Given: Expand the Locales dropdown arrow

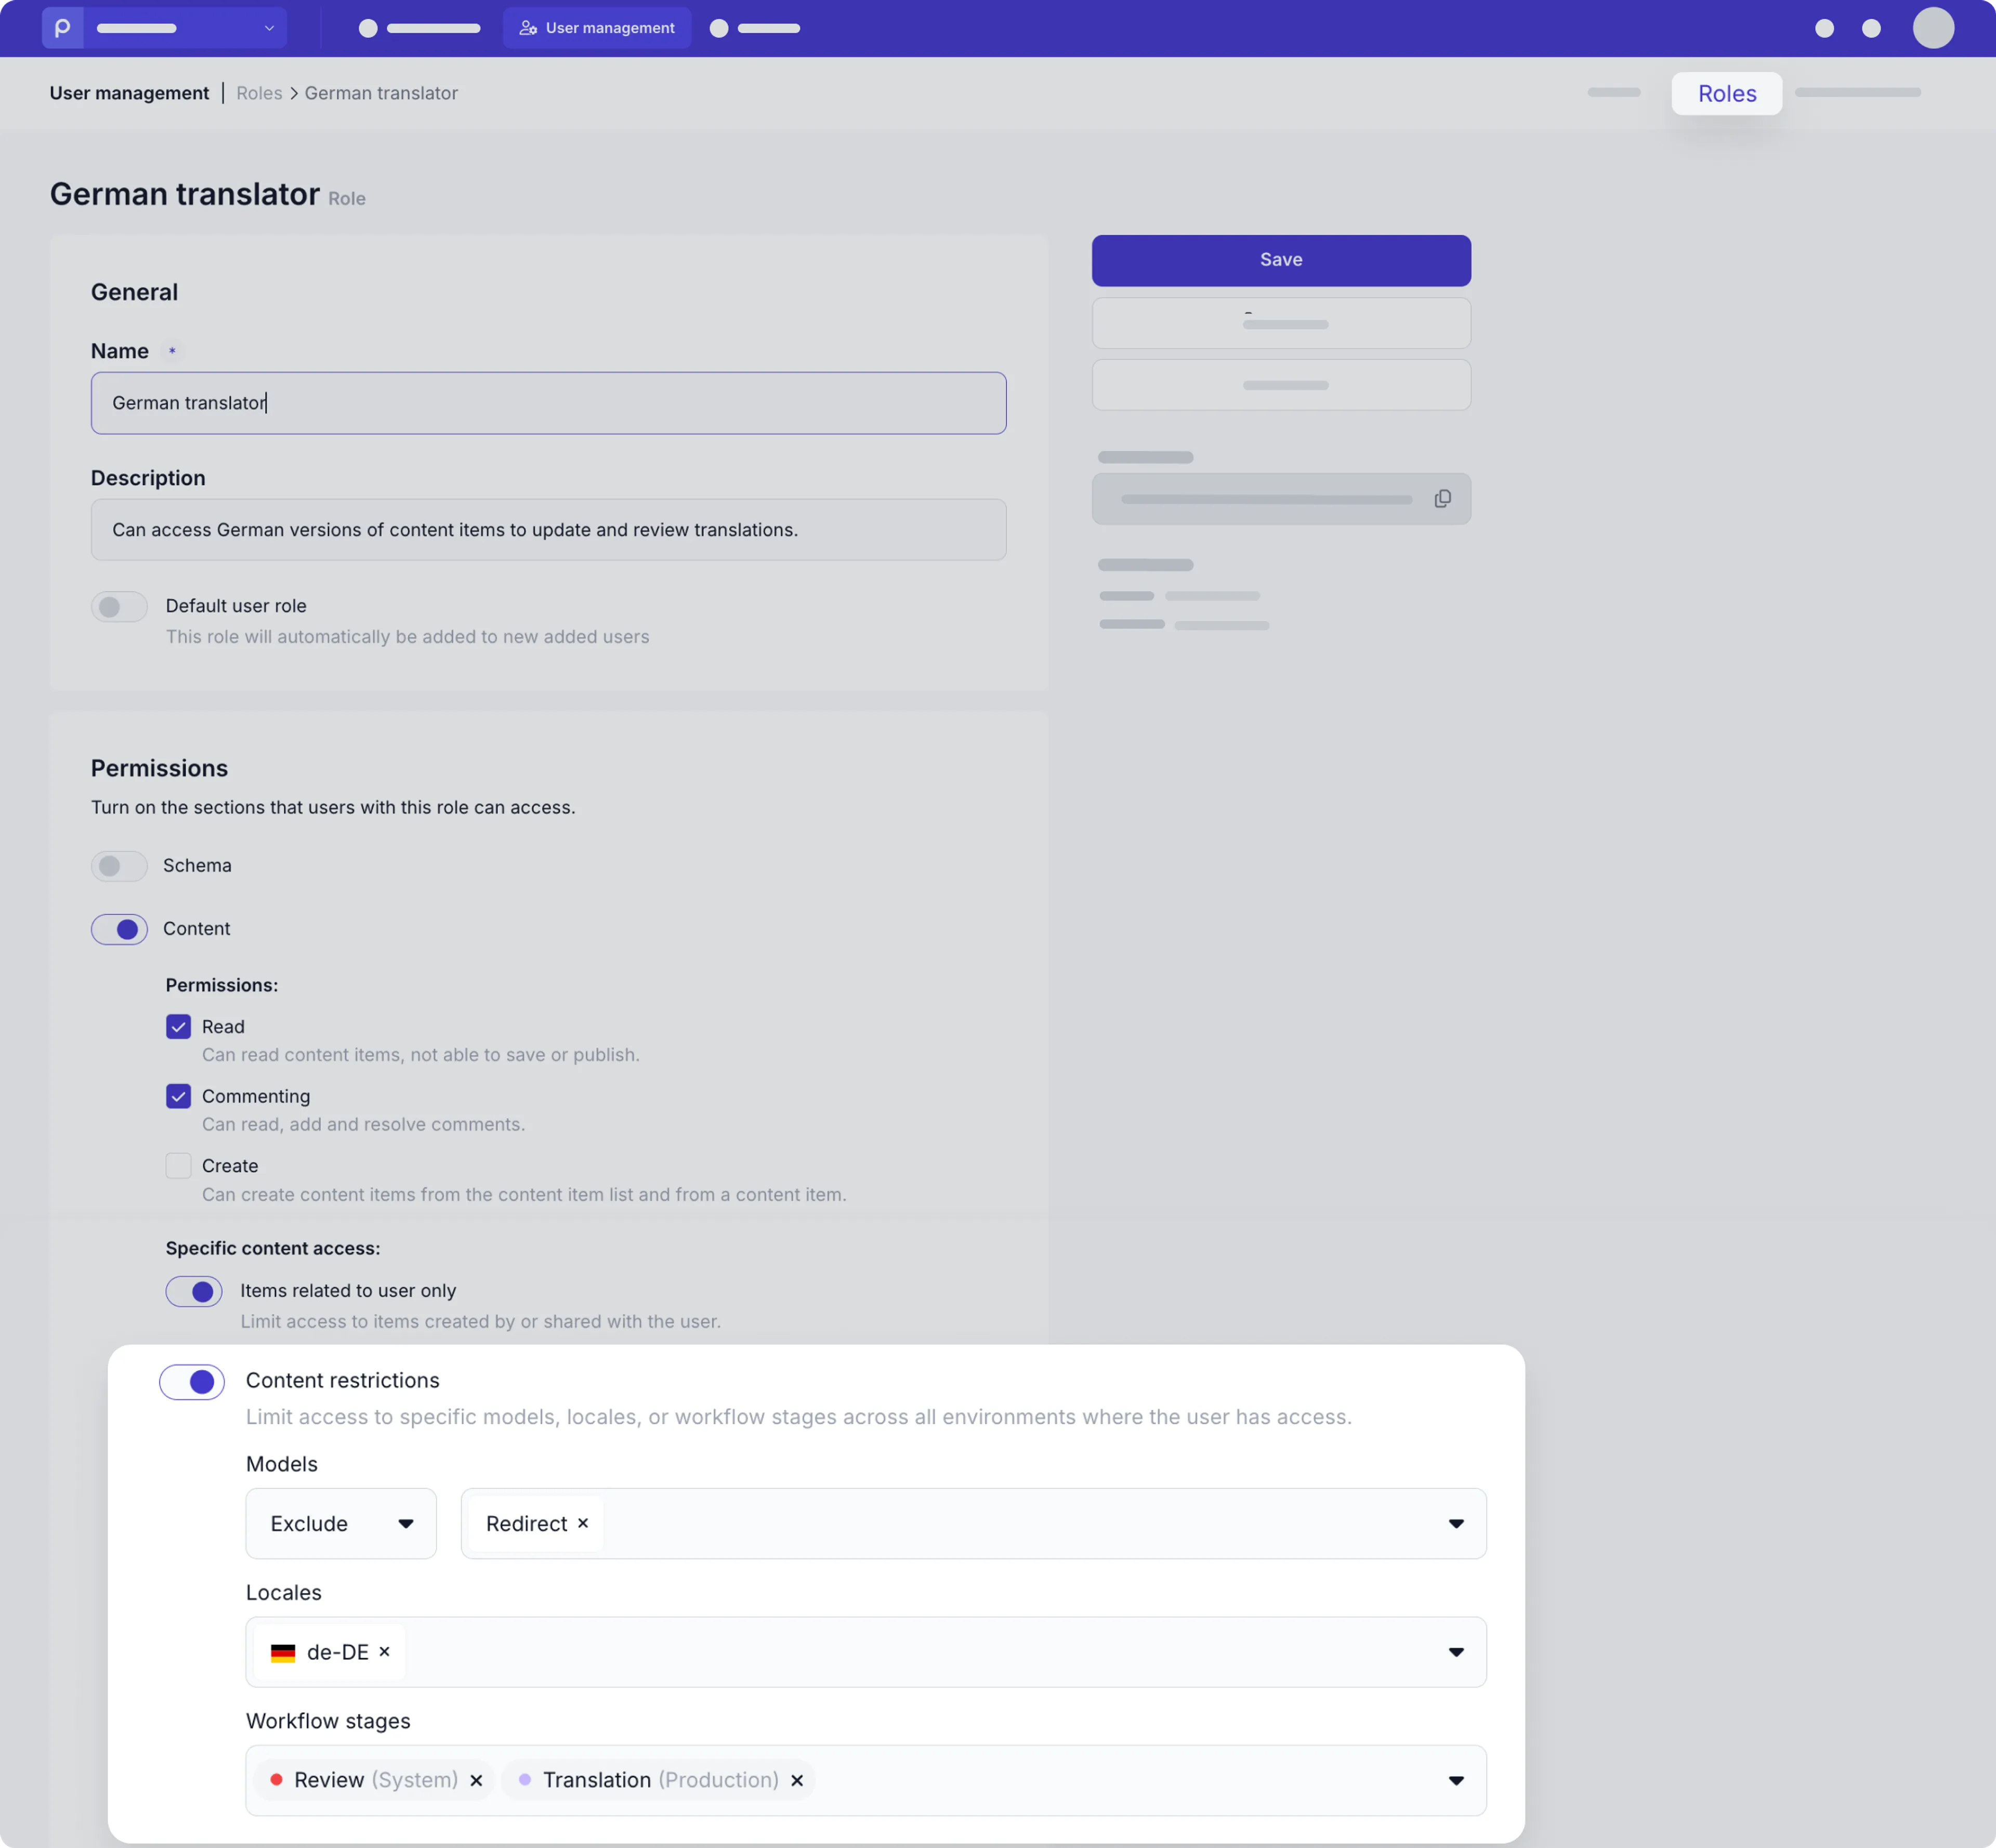Looking at the screenshot, I should point(1456,1653).
